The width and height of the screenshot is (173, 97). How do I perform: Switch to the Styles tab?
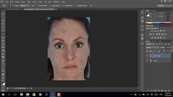tap(157, 26)
